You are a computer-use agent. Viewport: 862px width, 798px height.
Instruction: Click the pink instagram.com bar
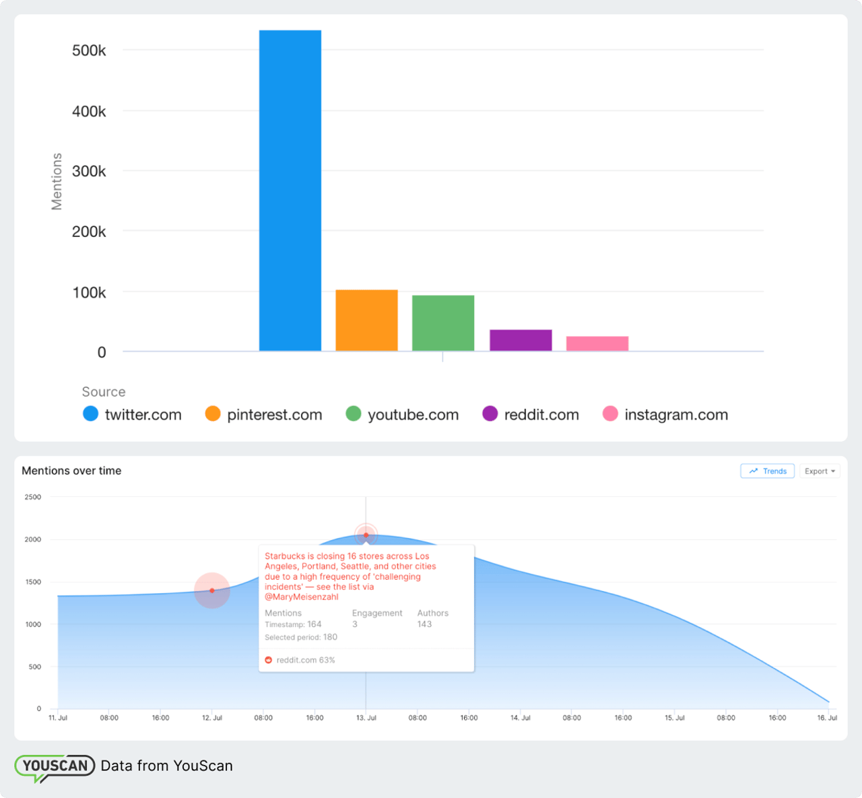597,343
